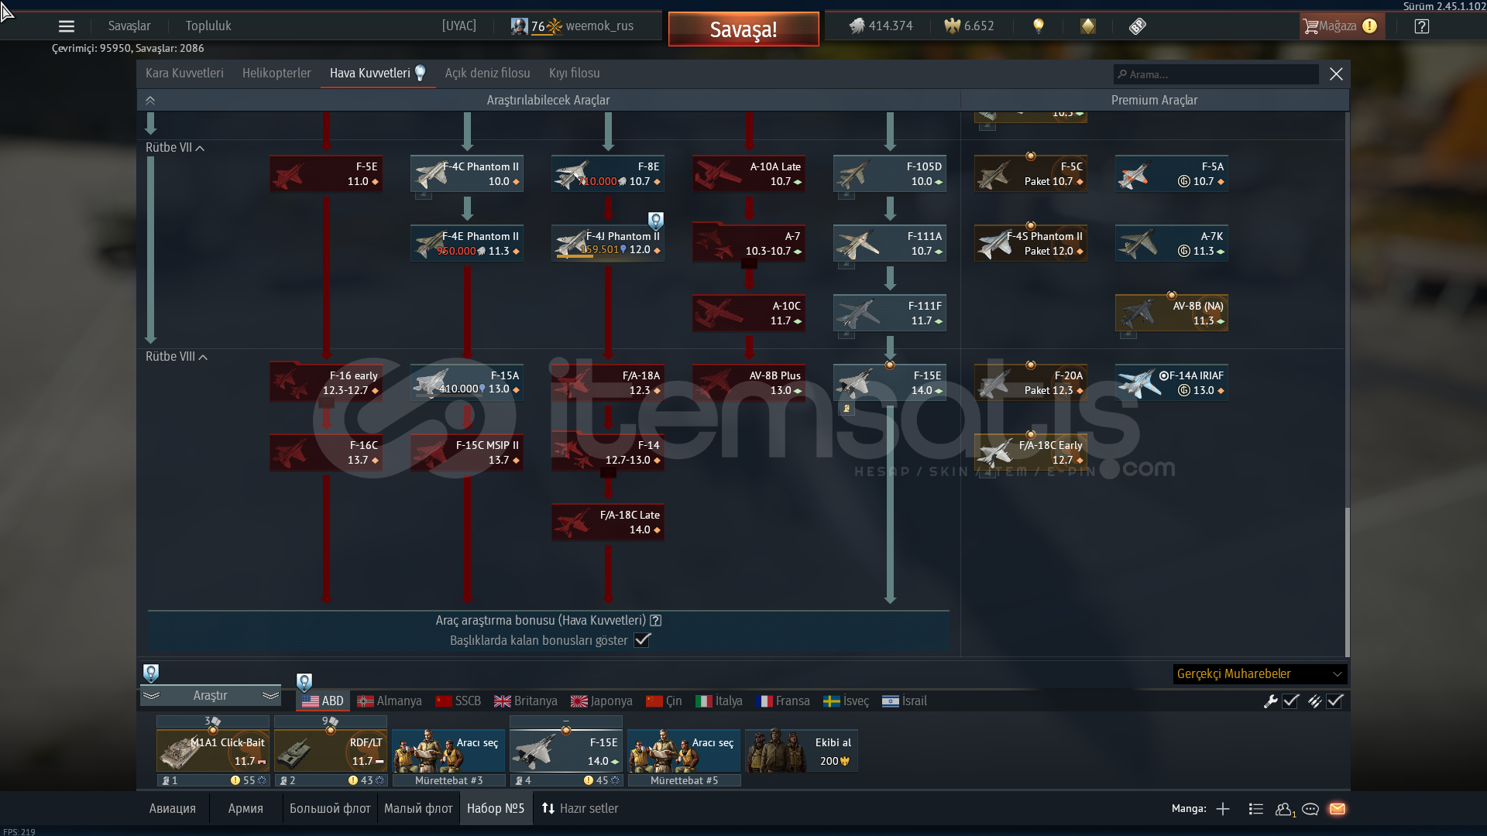Click the Arama search field

[1216, 74]
